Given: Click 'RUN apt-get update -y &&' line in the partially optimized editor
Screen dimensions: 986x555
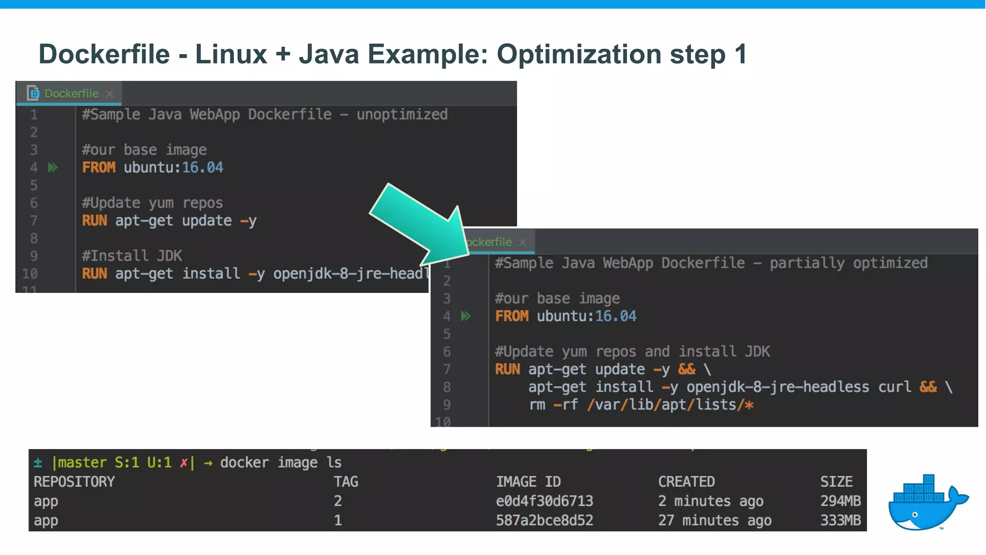Looking at the screenshot, I should (603, 370).
